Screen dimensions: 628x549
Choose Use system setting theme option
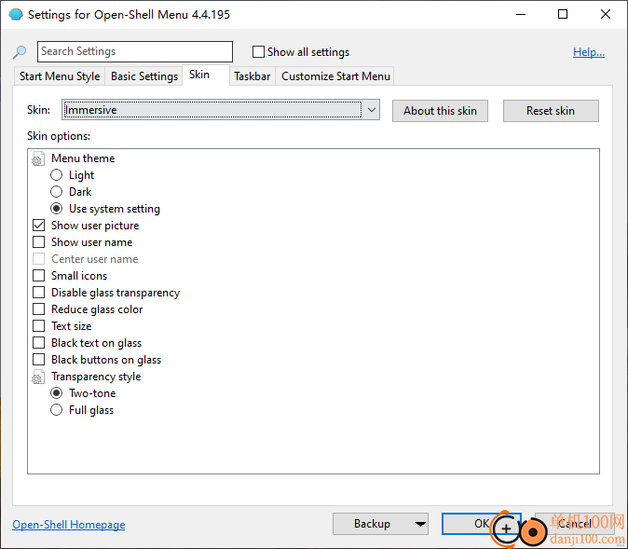(x=57, y=209)
